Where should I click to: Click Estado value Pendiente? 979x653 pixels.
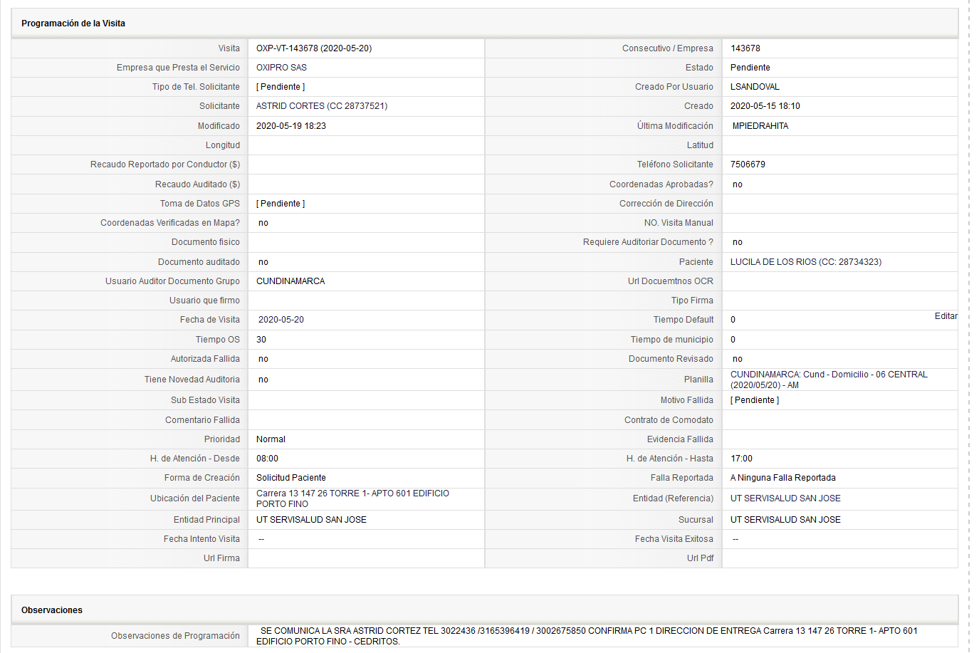(x=750, y=68)
